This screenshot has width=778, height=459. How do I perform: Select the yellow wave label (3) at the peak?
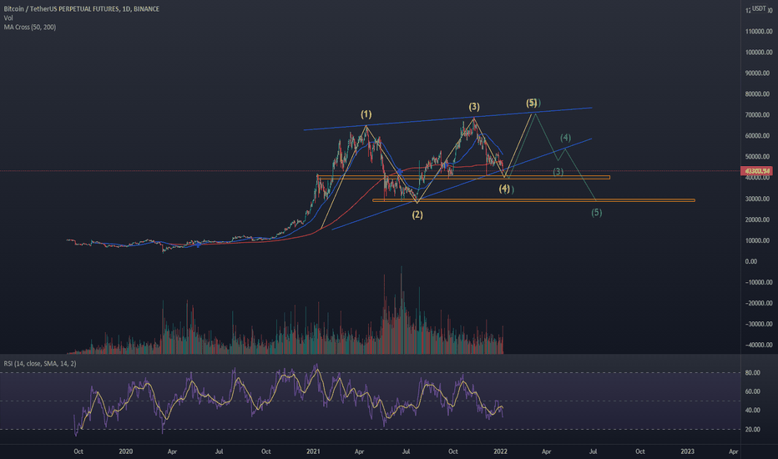[x=474, y=107]
